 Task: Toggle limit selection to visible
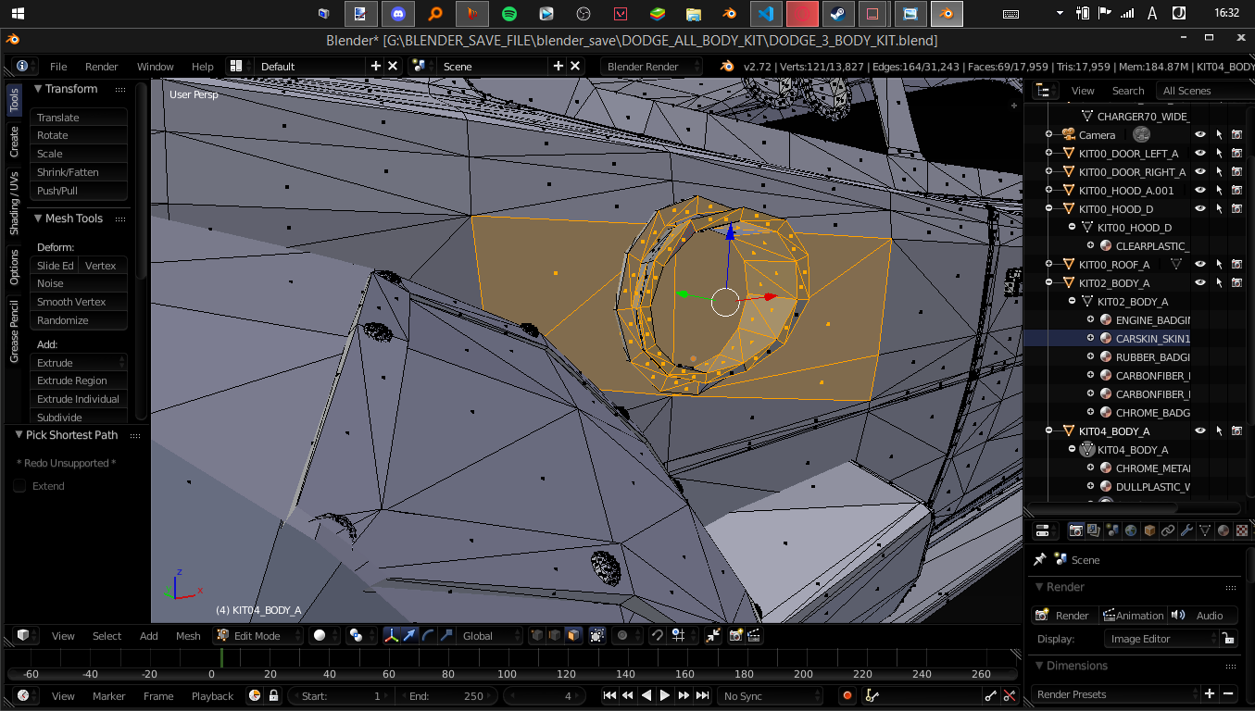tap(596, 636)
